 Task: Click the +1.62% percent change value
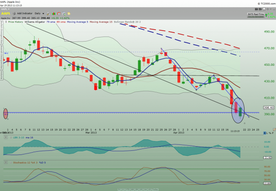65,18
